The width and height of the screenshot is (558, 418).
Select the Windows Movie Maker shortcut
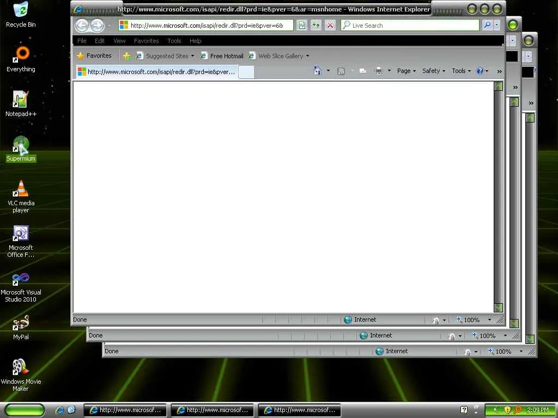tap(21, 375)
